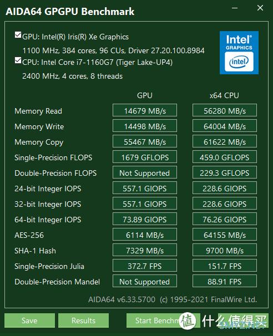273x336 pixels.
Task: Click the GPU Double-Precision FLOPS Not Supported box
Action: point(145,172)
